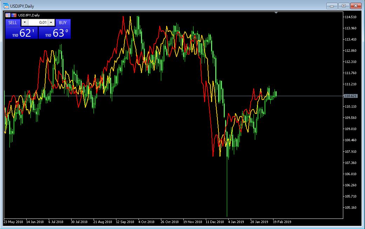Click the 28 Jan 2019 date label
The width and height of the screenshot is (365, 229).
259,222
